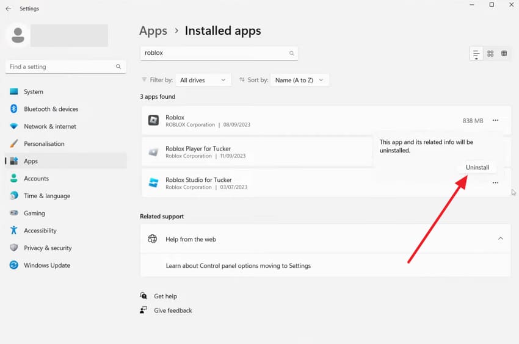Switch to table view layout
This screenshot has width=519, height=344.
(x=504, y=54)
